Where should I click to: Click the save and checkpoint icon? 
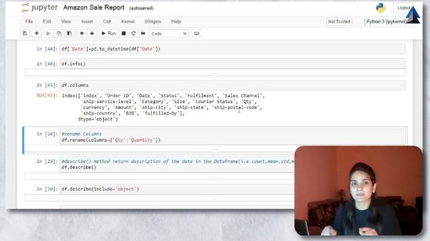(x=25, y=33)
